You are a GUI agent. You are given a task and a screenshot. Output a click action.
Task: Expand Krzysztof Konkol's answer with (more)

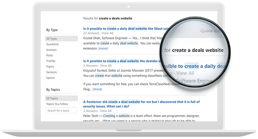pos(97,89)
